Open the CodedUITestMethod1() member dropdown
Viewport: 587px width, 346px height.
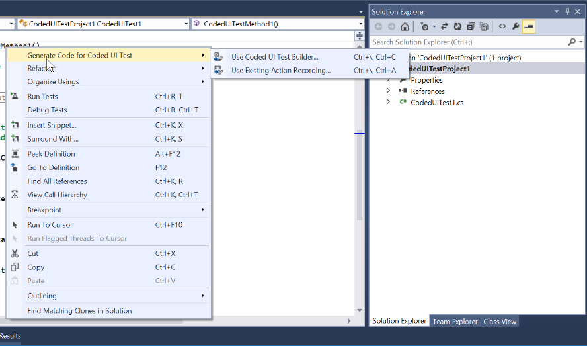pyautogui.click(x=278, y=24)
